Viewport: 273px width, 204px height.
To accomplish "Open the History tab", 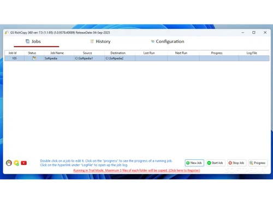I will (x=100, y=41).
